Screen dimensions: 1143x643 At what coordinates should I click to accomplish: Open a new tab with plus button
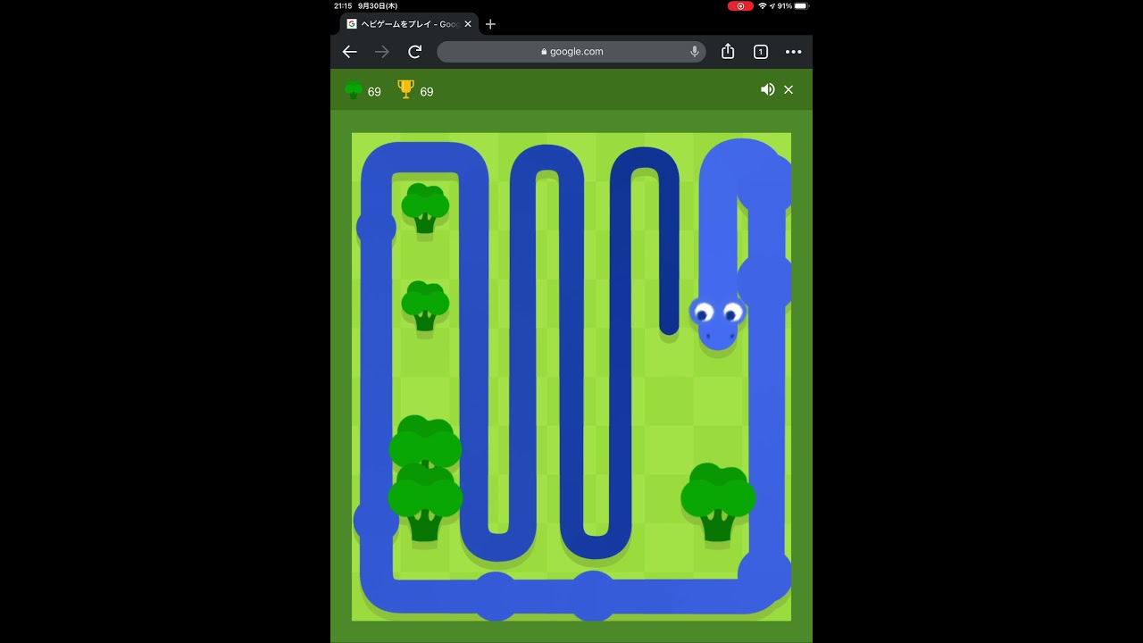pyautogui.click(x=490, y=24)
